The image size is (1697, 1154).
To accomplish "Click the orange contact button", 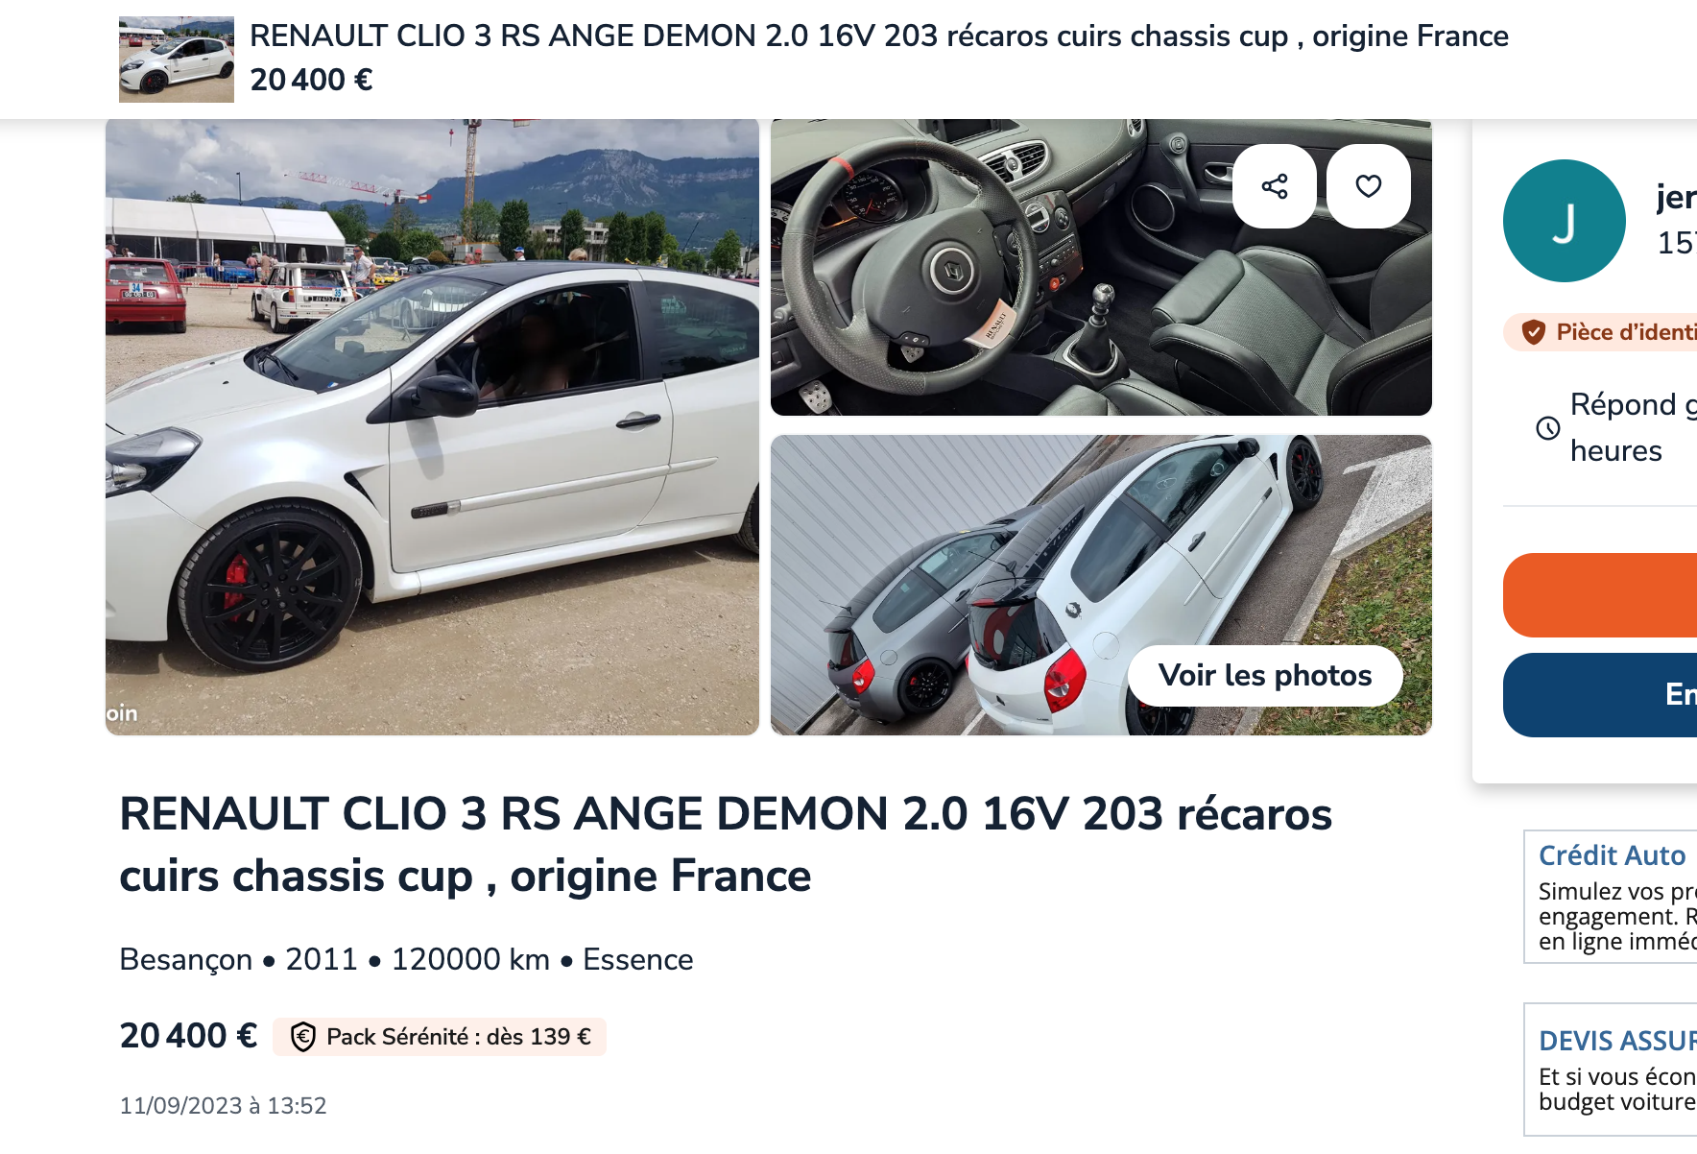I will point(1600,595).
